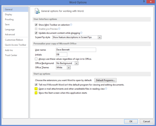This screenshot has height=126, width=156.
Task: Switch to the Proofing category
Action: click(9, 19)
